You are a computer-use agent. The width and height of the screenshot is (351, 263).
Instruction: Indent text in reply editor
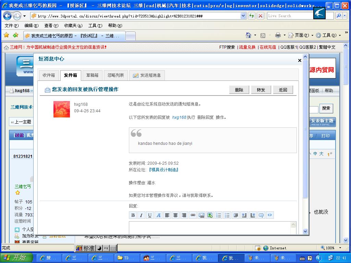click(x=235, y=215)
